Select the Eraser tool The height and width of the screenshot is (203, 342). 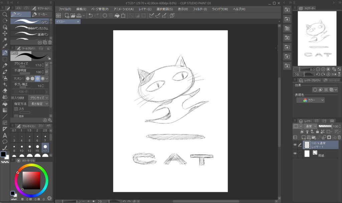5,90
